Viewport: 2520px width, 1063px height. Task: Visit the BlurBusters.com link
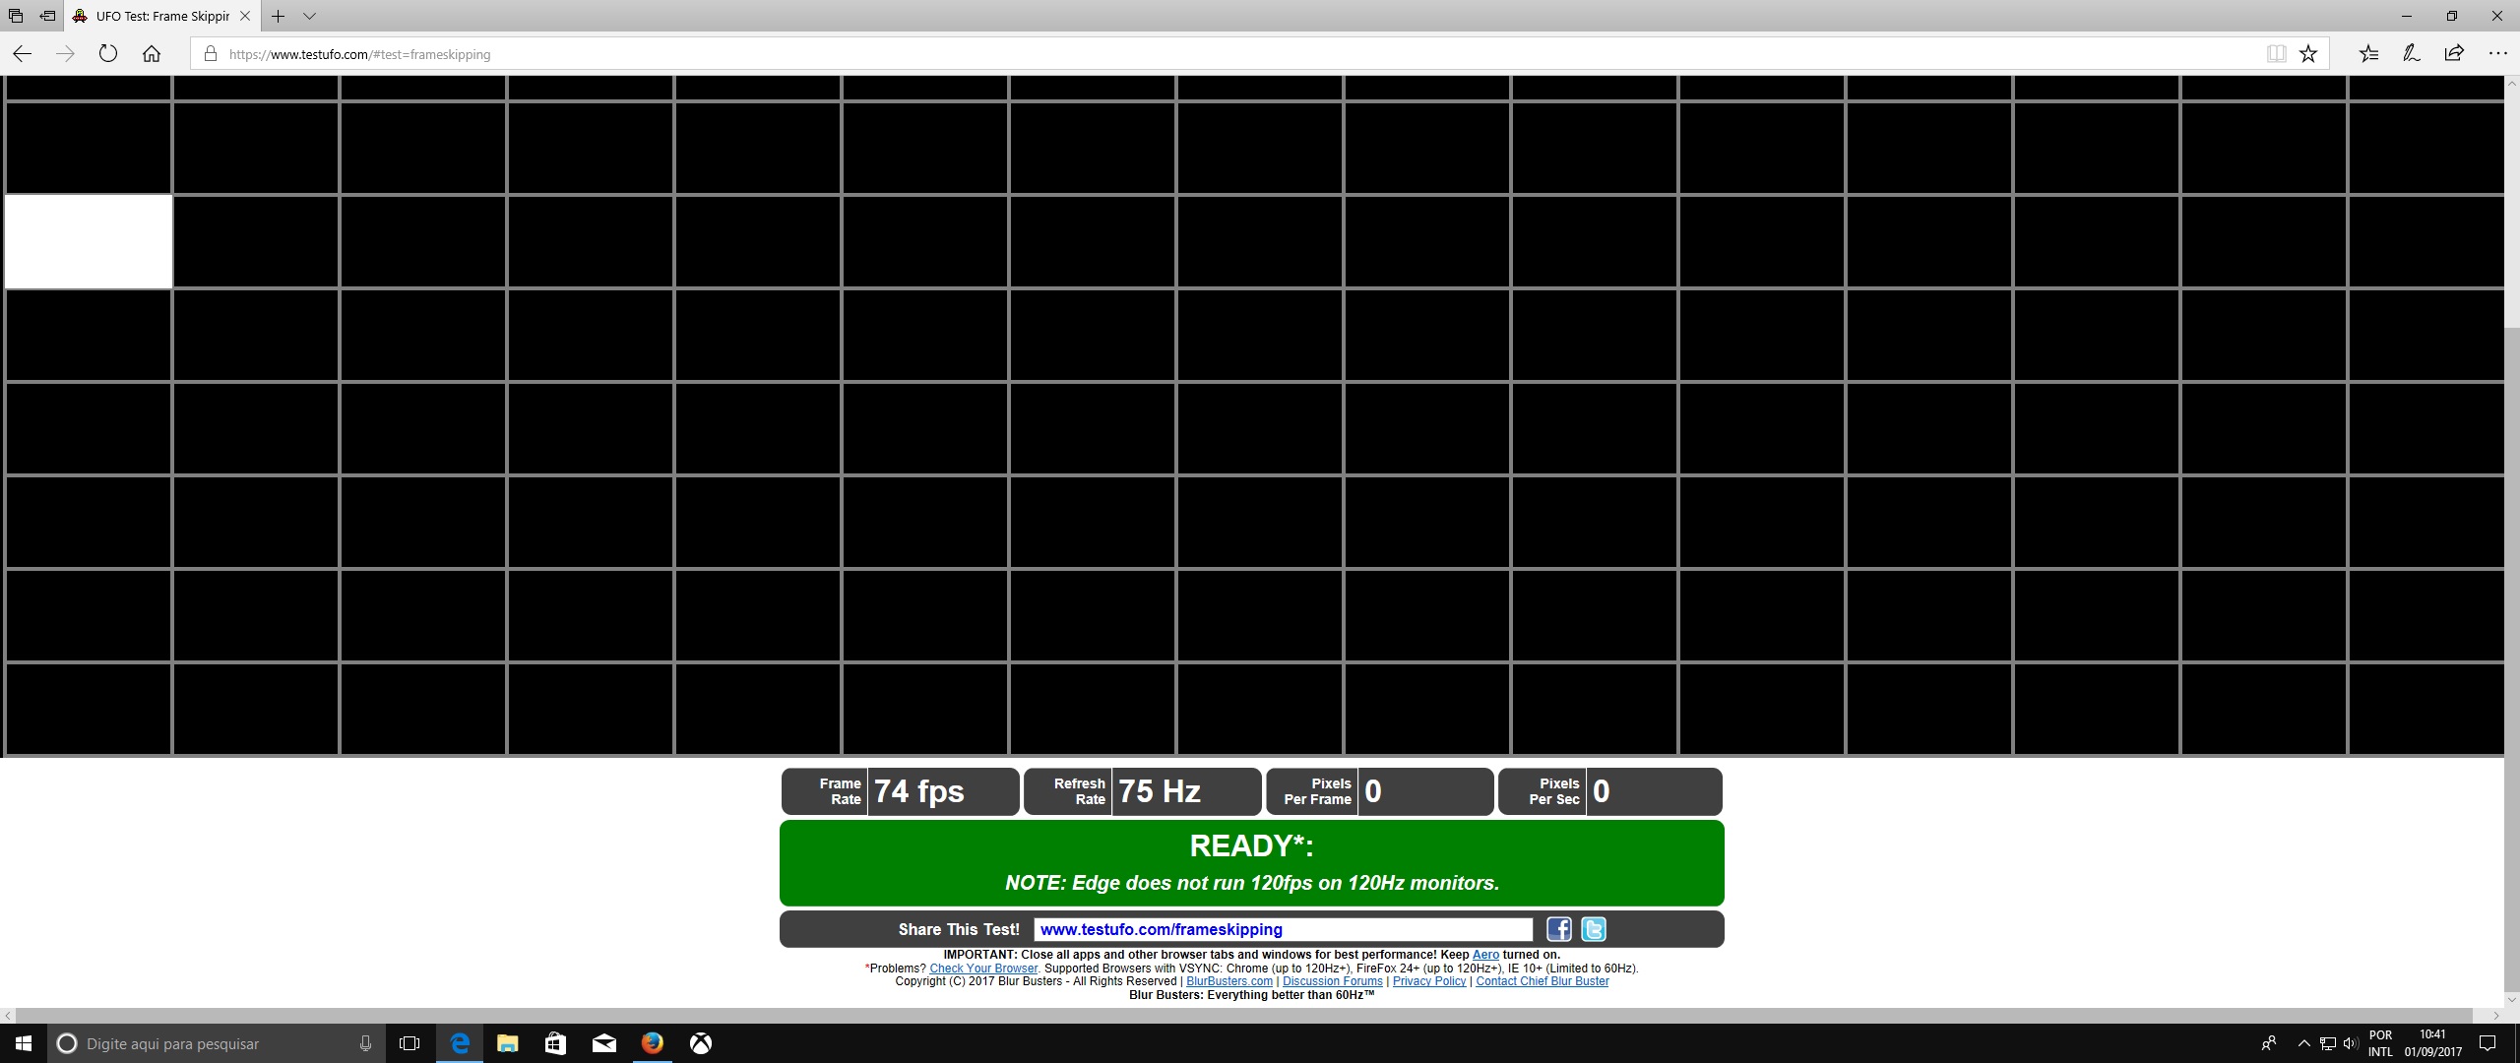point(1229,981)
